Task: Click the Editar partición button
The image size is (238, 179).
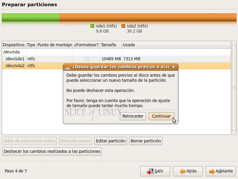Action: pos(111,141)
